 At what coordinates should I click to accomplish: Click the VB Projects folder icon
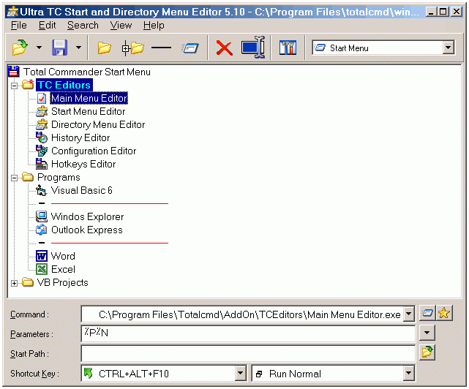28,282
